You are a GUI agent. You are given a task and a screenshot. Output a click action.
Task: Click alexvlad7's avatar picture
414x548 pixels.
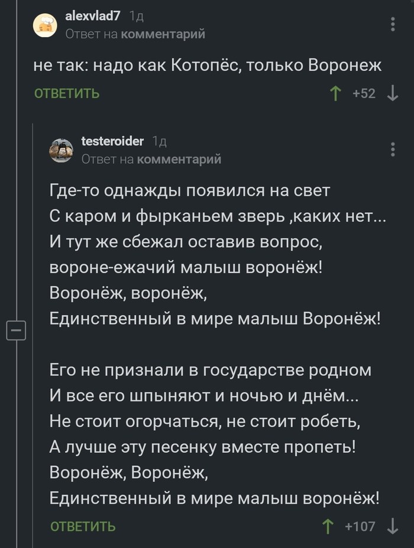(x=45, y=25)
